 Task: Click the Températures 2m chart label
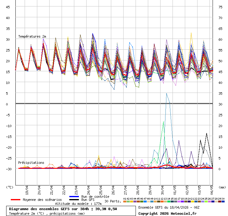point(32,36)
